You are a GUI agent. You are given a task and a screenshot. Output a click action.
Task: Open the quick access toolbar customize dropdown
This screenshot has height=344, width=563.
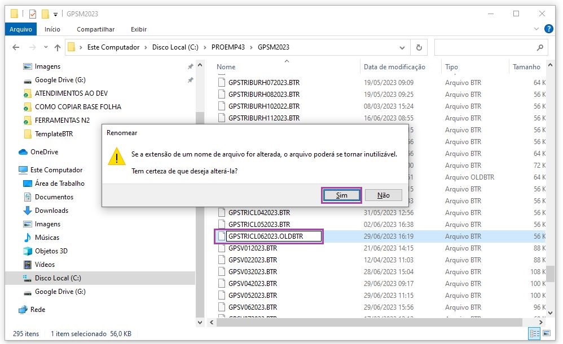[56, 14]
